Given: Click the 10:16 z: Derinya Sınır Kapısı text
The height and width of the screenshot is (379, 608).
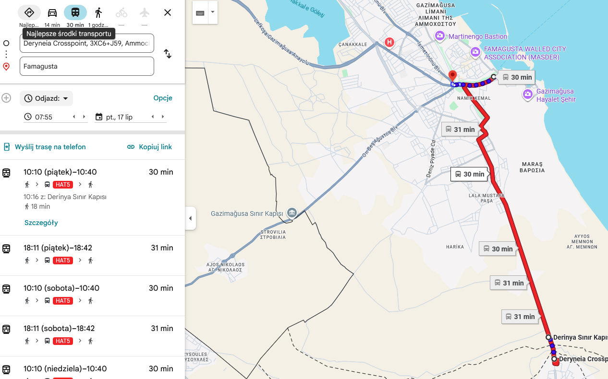Looking at the screenshot, I should point(65,197).
